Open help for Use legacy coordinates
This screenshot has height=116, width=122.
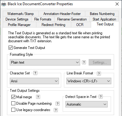tap(56, 110)
